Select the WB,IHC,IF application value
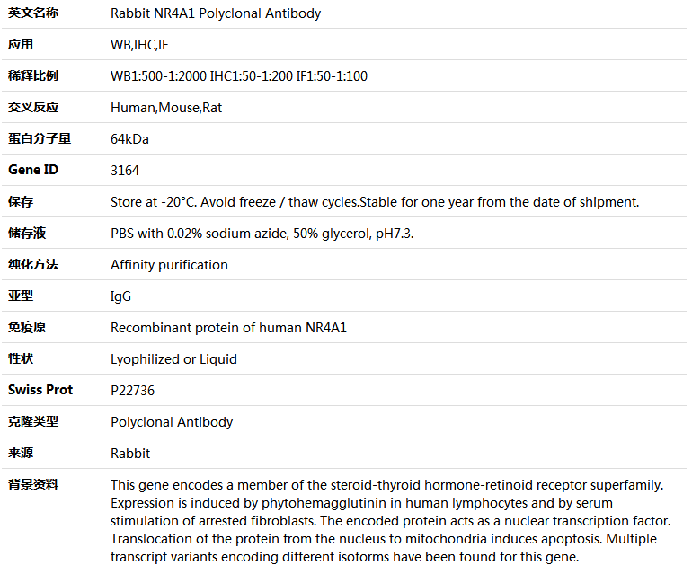 click(x=139, y=45)
